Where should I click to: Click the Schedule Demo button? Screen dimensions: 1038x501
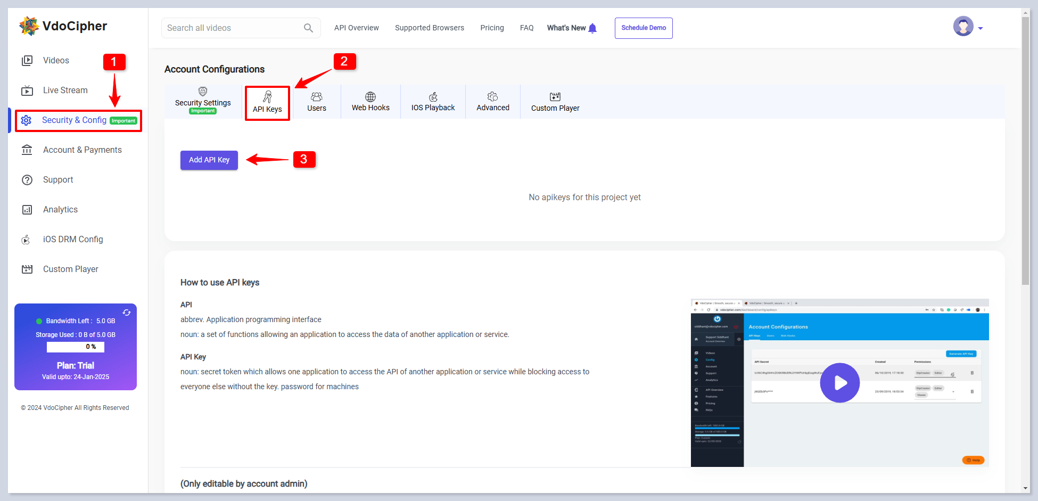point(644,28)
